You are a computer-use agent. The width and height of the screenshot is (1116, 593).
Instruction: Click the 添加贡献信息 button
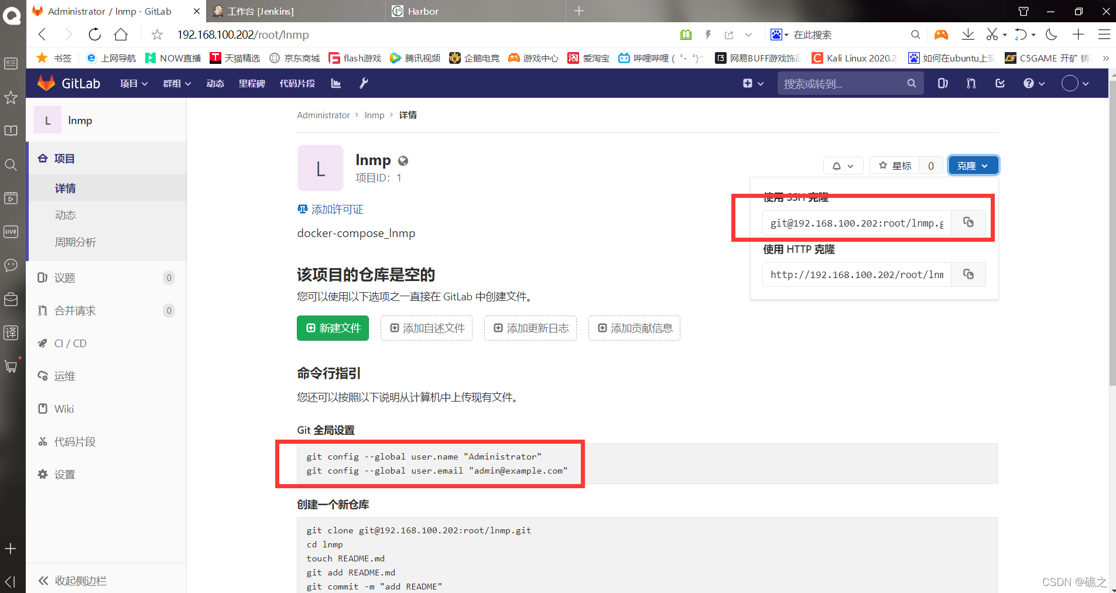coord(634,328)
